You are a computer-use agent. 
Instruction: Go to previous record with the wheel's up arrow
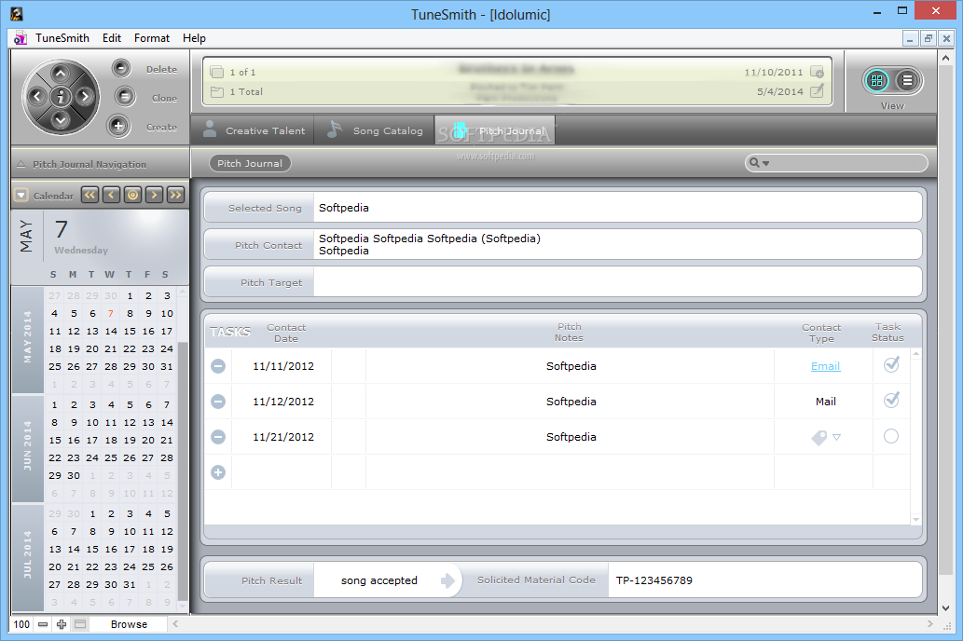coord(61,74)
